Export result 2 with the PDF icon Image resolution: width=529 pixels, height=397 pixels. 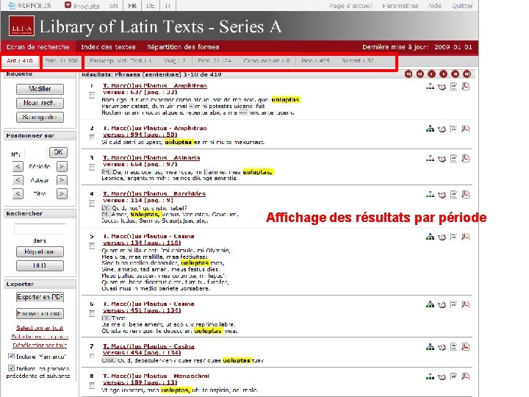(466, 129)
